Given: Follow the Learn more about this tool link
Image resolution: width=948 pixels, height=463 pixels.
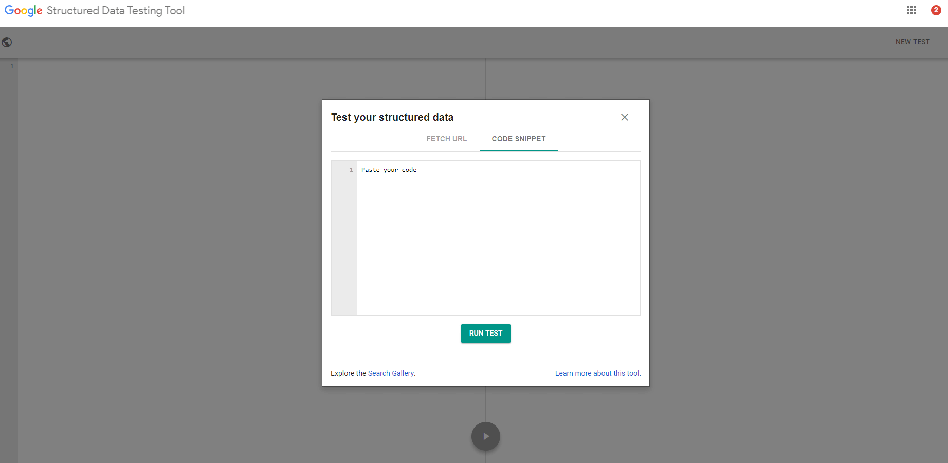Looking at the screenshot, I should tap(597, 373).
